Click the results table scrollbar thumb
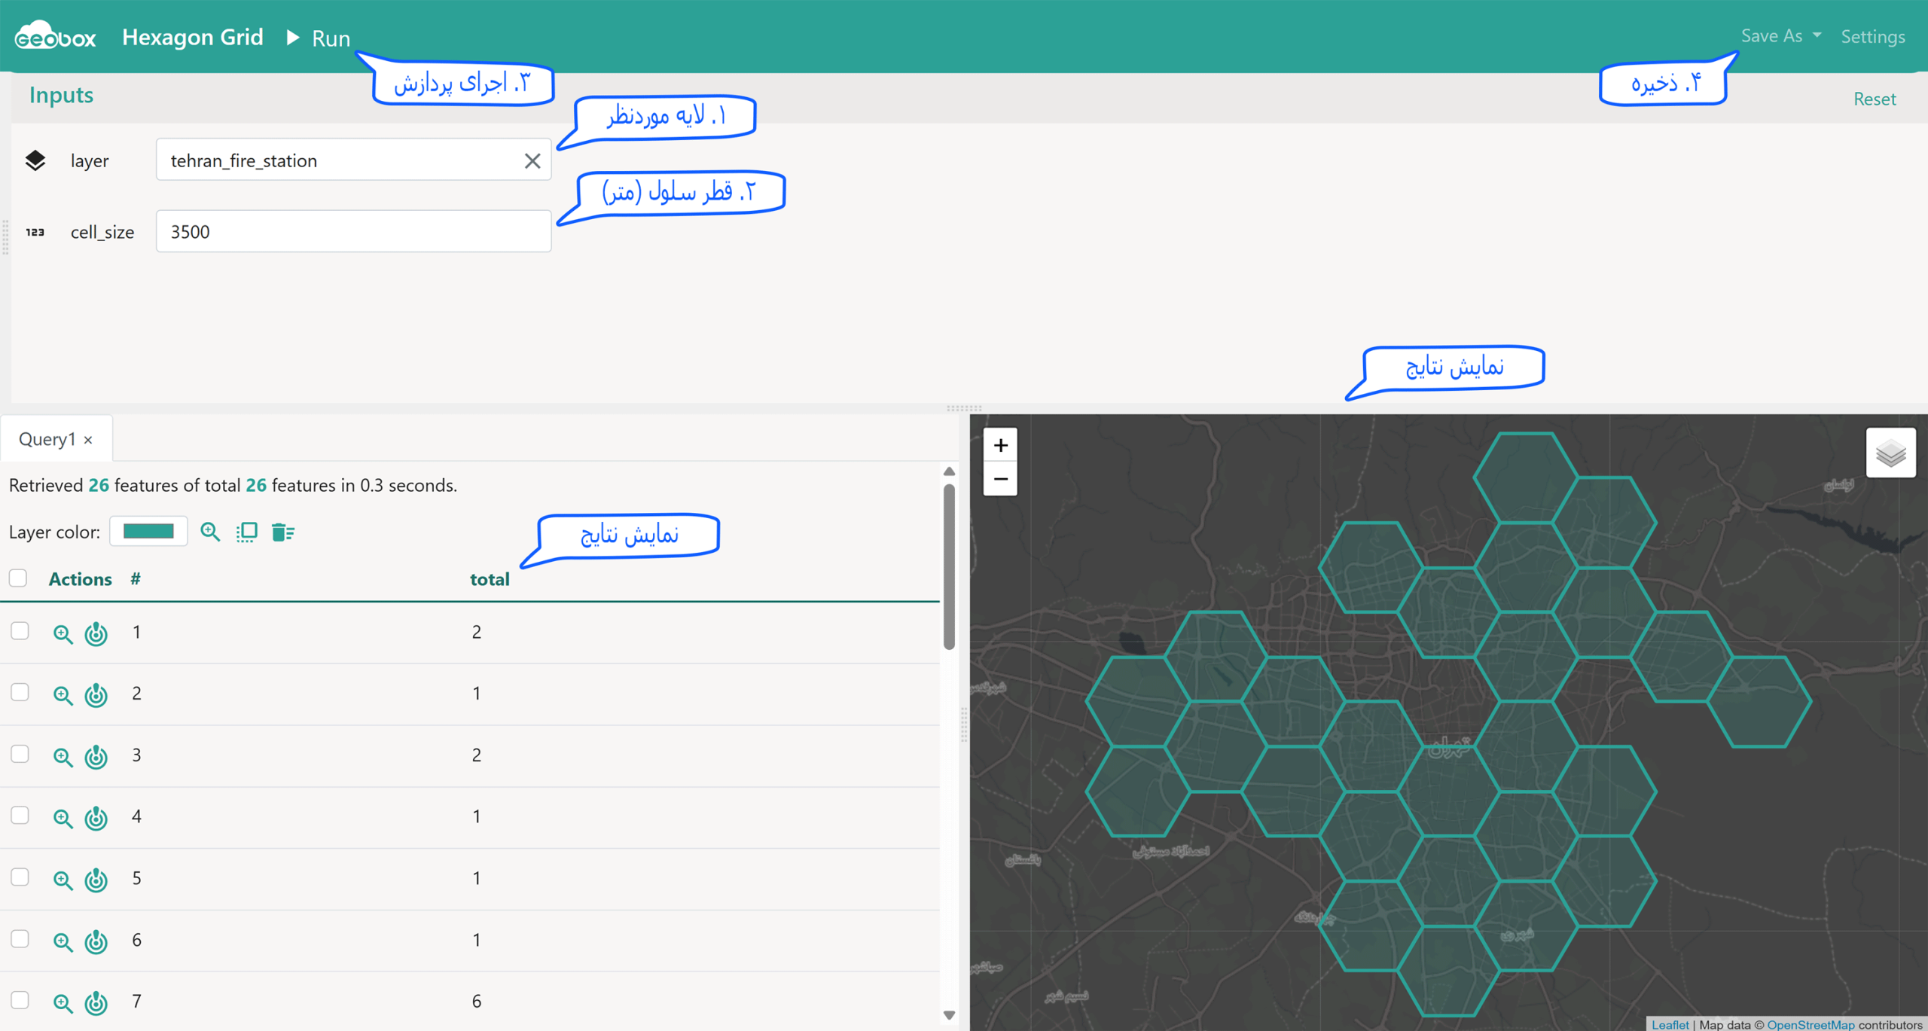1928x1031 pixels. [x=949, y=566]
